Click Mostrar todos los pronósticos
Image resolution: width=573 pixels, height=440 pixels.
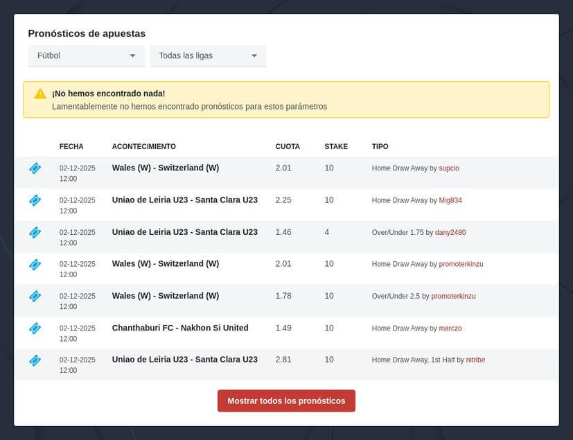click(x=286, y=401)
